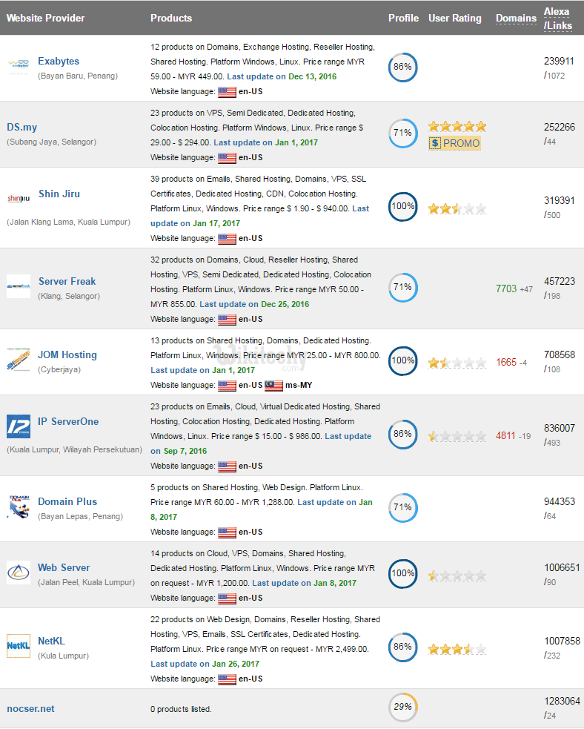
Task: Click the first star of Shin Jiru rating
Action: click(432, 208)
